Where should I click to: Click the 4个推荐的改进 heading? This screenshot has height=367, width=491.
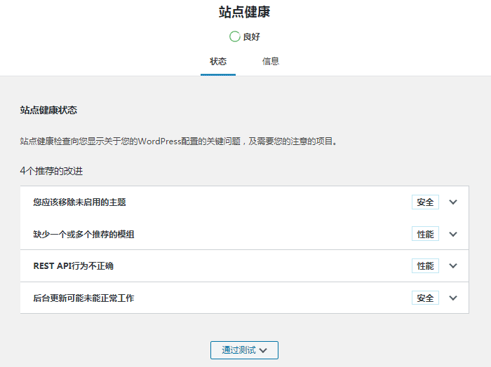[51, 171]
